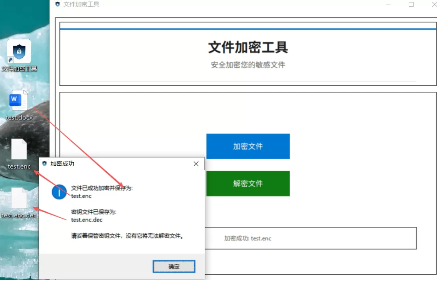The width and height of the screenshot is (437, 281).
Task: Click the test.enc filename in dialog
Action: point(81,196)
